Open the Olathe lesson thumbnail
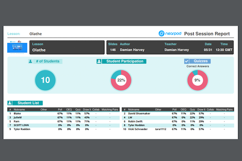 pyautogui.click(x=17, y=47)
